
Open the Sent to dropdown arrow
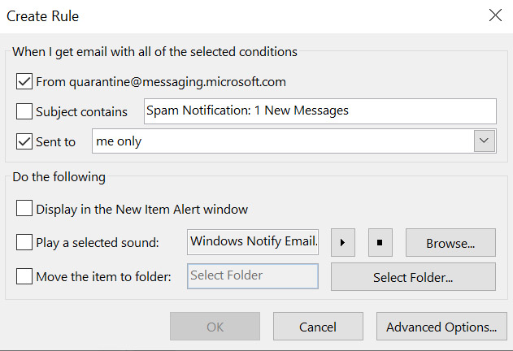[485, 141]
